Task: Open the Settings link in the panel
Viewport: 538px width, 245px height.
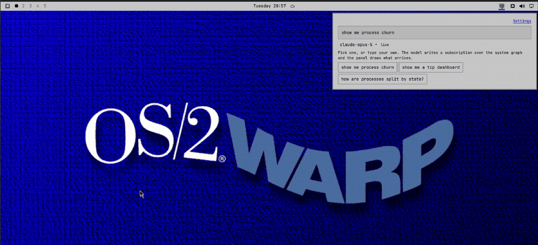Action: pyautogui.click(x=522, y=21)
